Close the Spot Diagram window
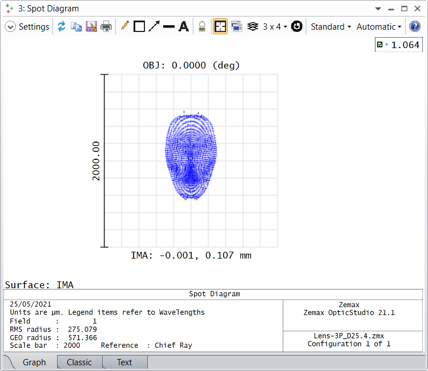The height and width of the screenshot is (371, 428). (x=417, y=9)
